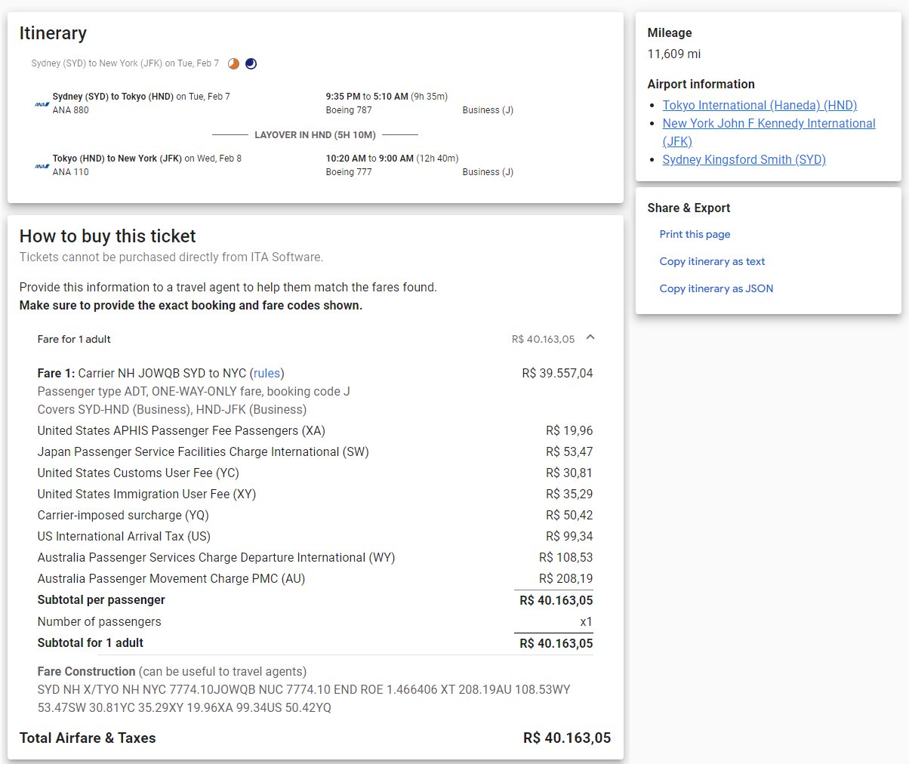Click US International Arrival Tax (US)
The image size is (909, 764).
pyautogui.click(x=124, y=536)
